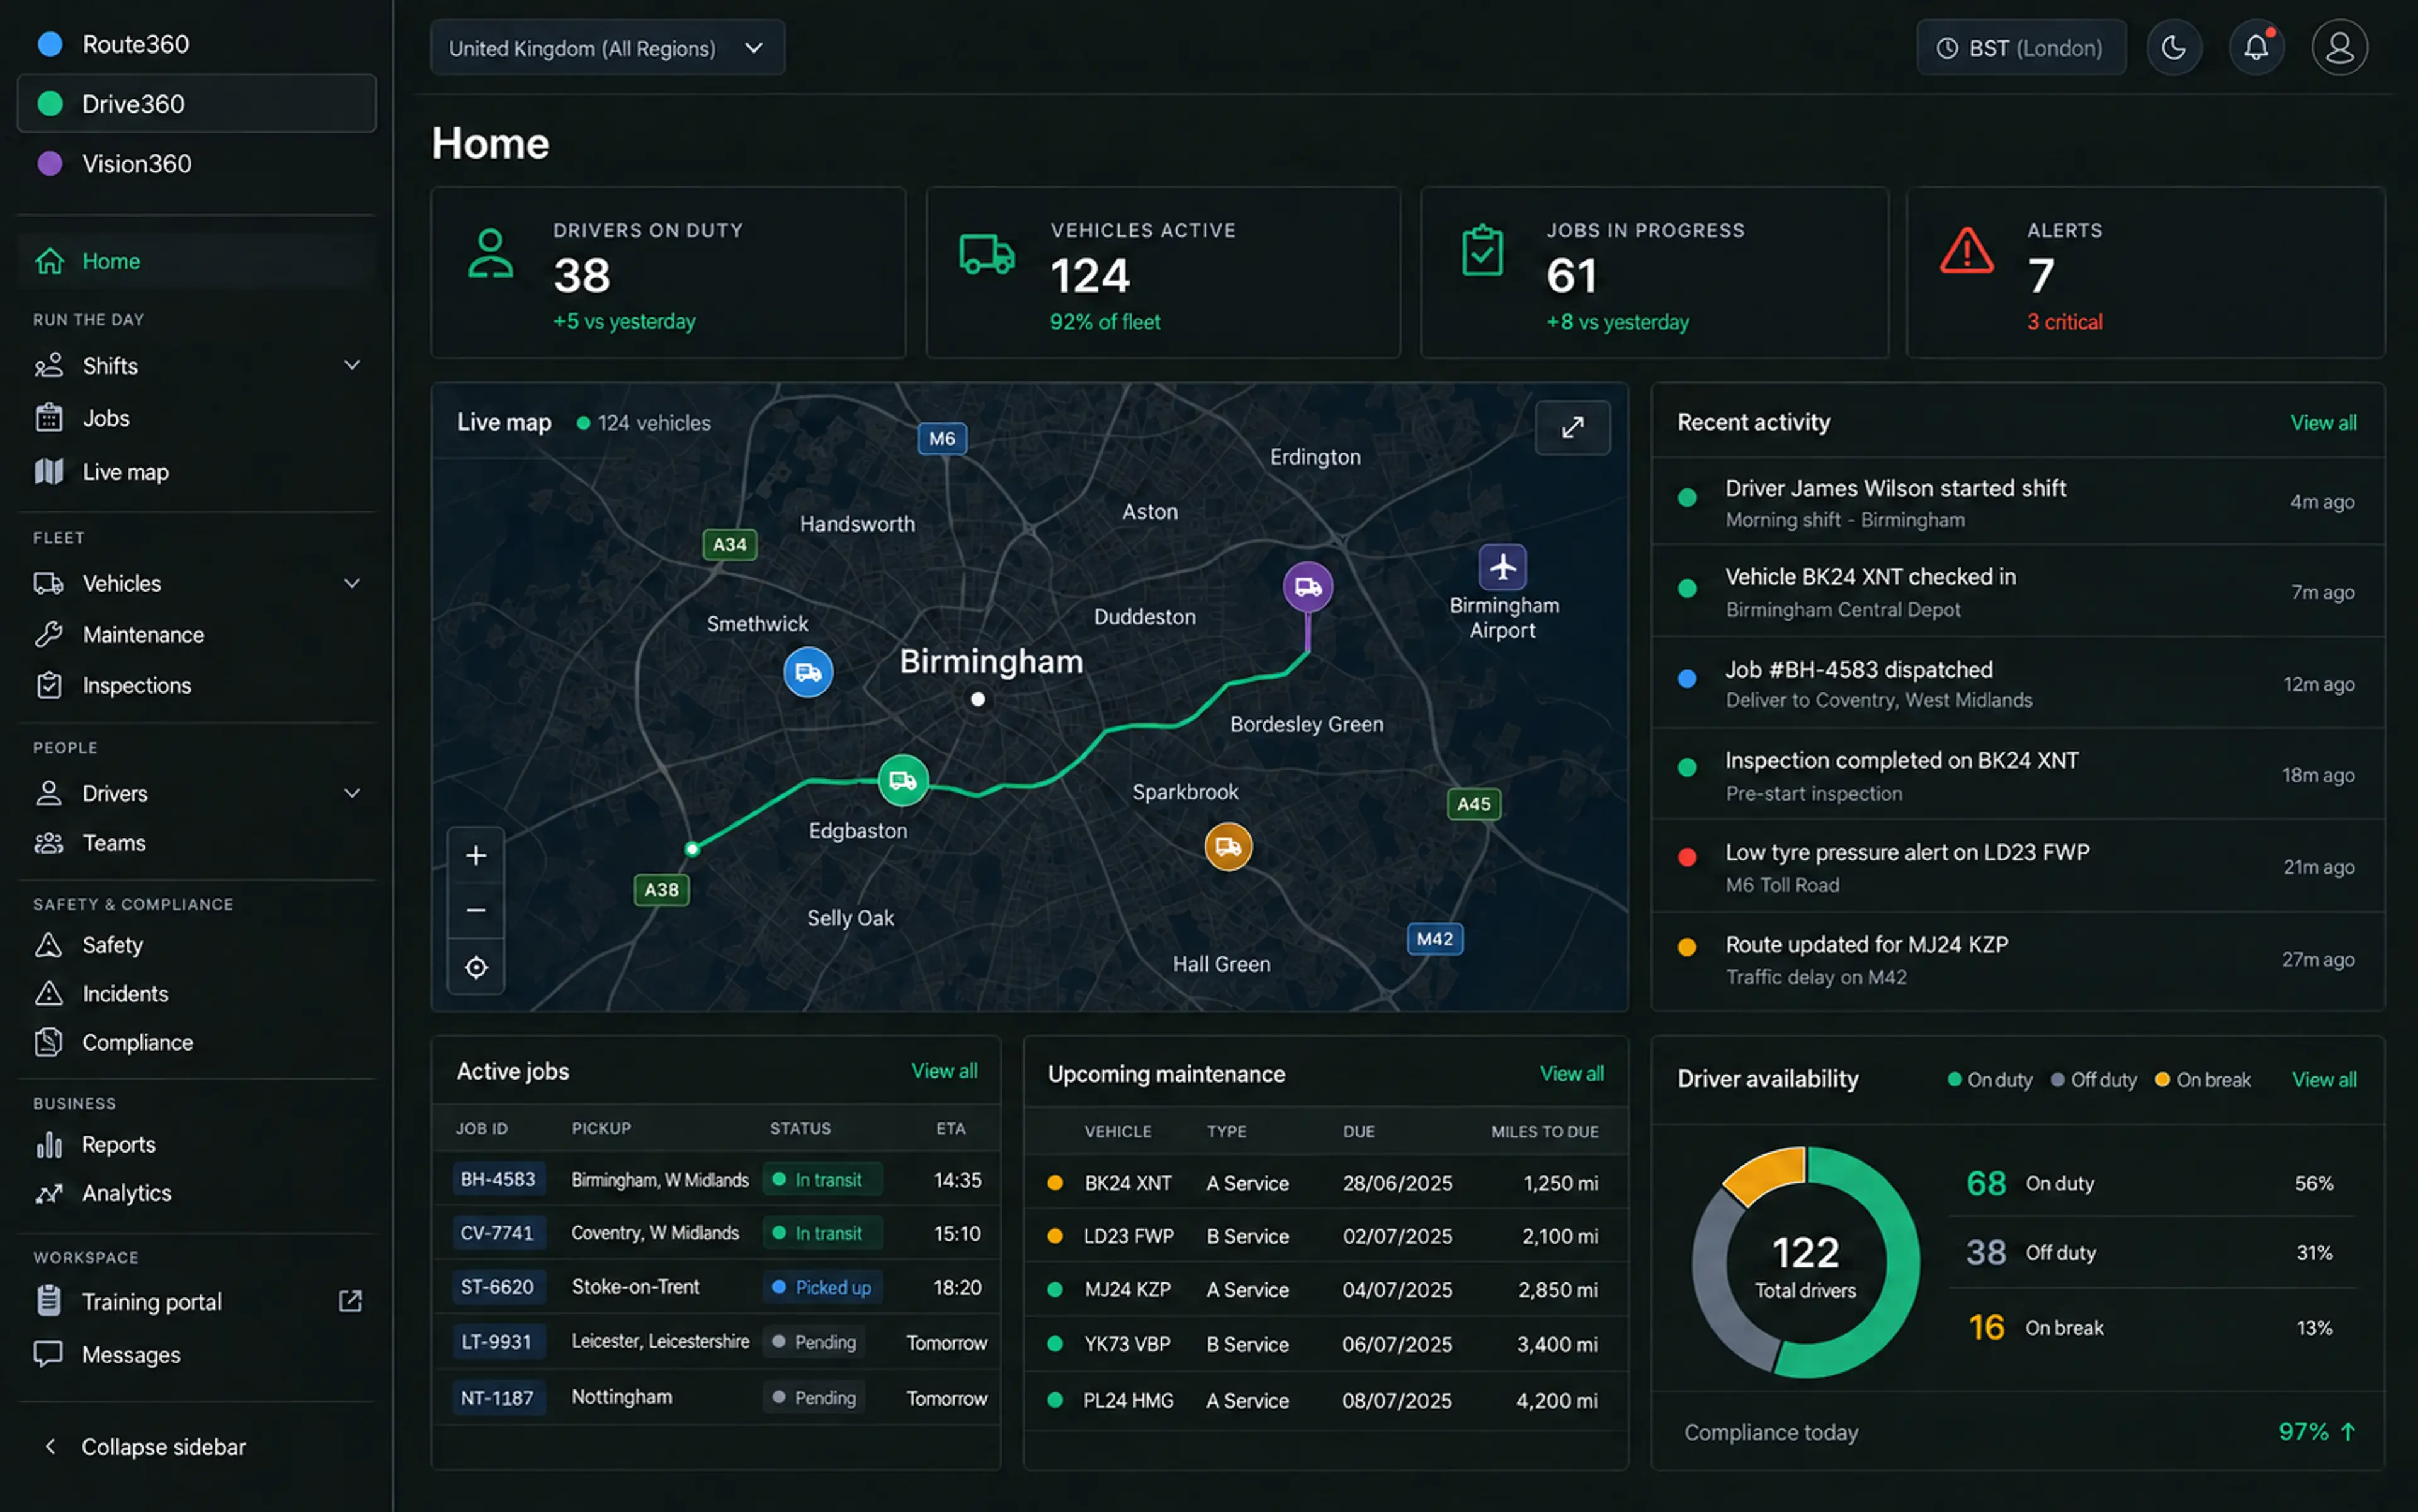The width and height of the screenshot is (2418, 1512).
Task: Open the Incidents sidebar item
Action: [196, 994]
